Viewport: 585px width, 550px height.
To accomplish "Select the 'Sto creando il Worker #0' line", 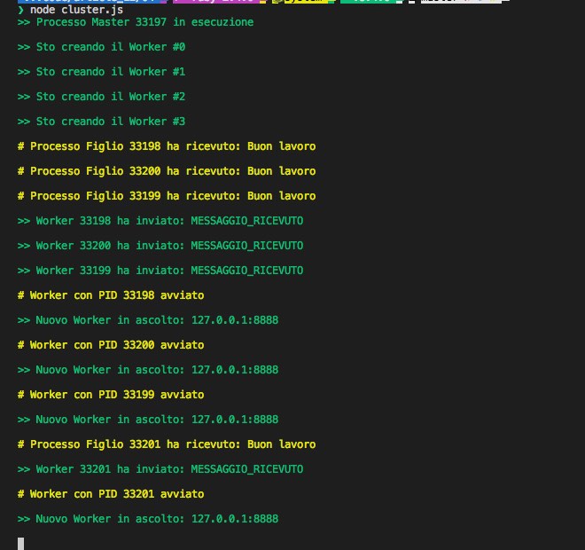I will [101, 47].
